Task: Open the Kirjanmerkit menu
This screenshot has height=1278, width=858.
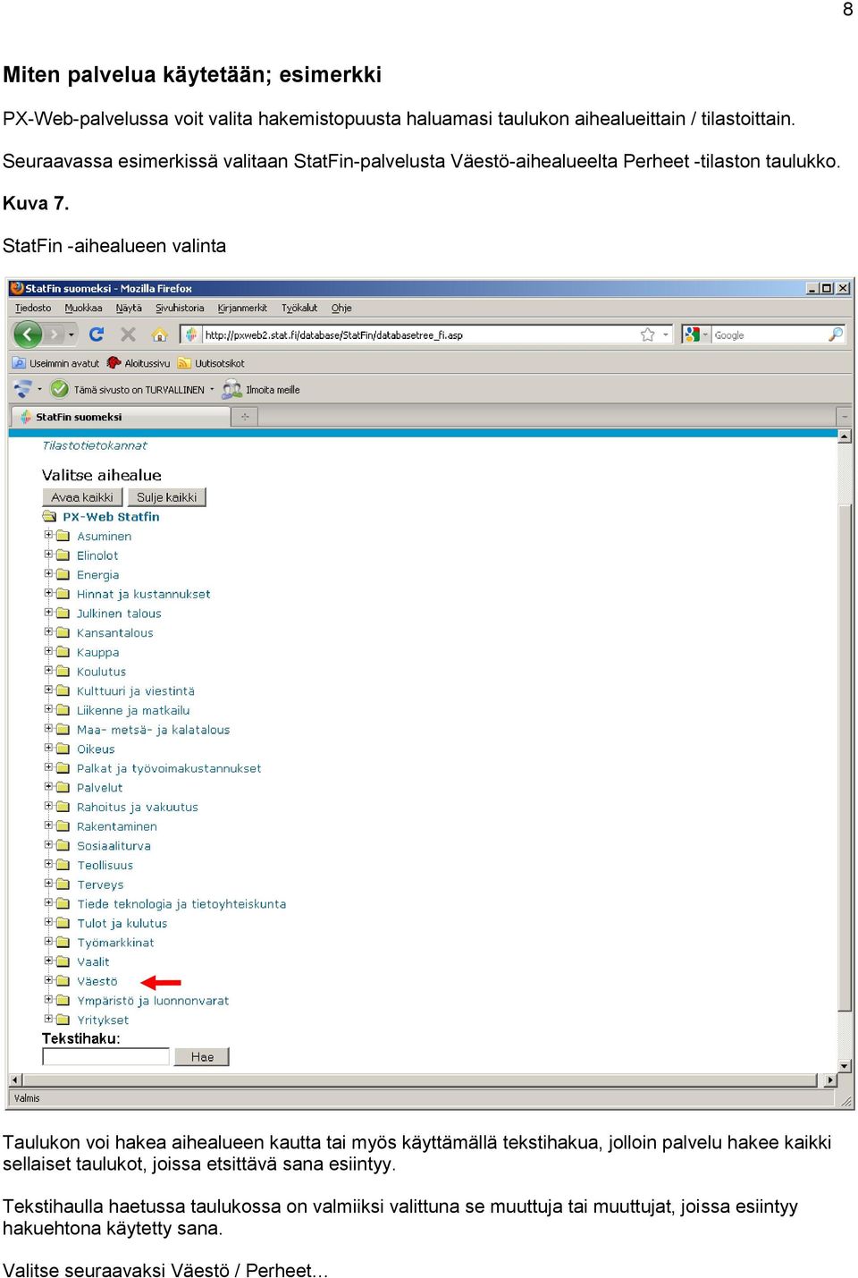Action: (x=242, y=308)
